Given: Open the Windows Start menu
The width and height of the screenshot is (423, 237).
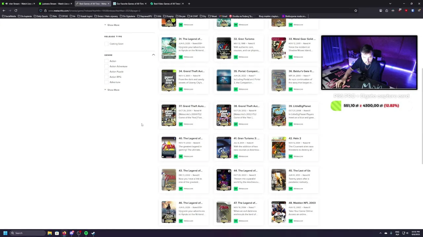Looking at the screenshot, I should point(5,233).
